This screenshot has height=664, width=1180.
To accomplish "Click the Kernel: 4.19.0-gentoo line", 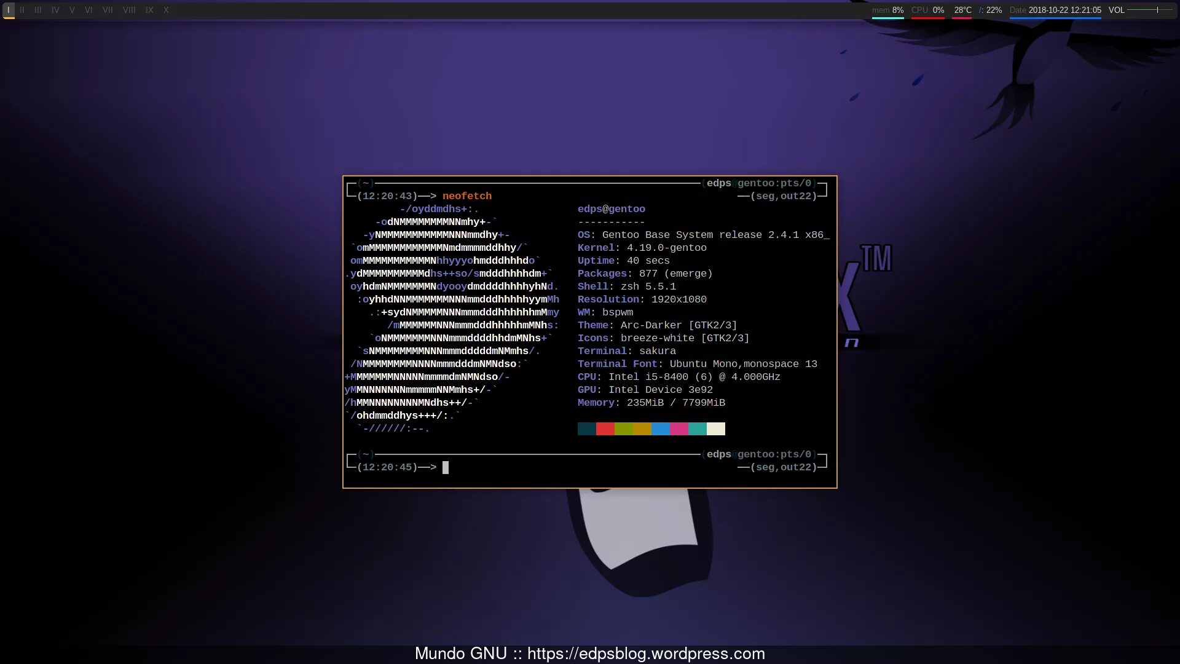I will [642, 248].
